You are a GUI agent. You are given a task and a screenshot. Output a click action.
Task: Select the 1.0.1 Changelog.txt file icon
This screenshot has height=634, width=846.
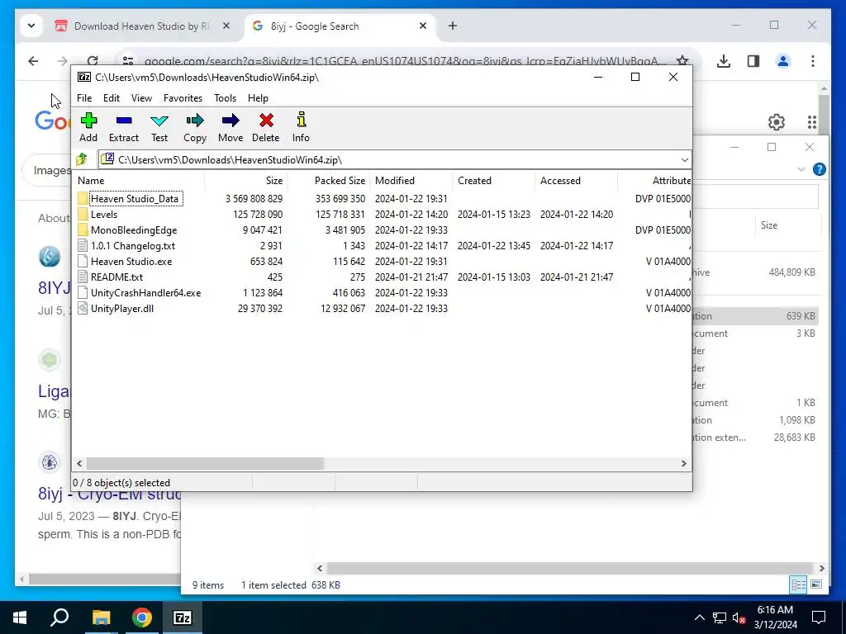point(83,245)
